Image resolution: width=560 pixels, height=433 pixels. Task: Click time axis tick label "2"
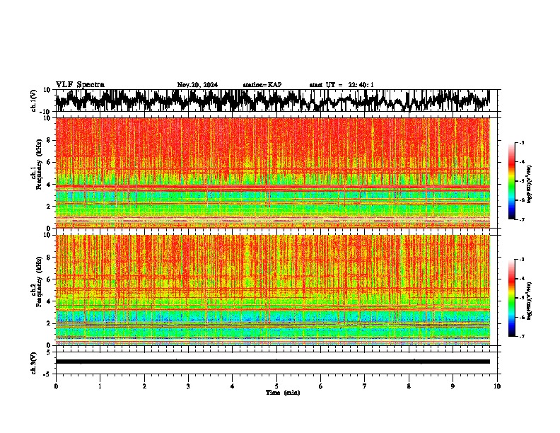pyautogui.click(x=144, y=386)
